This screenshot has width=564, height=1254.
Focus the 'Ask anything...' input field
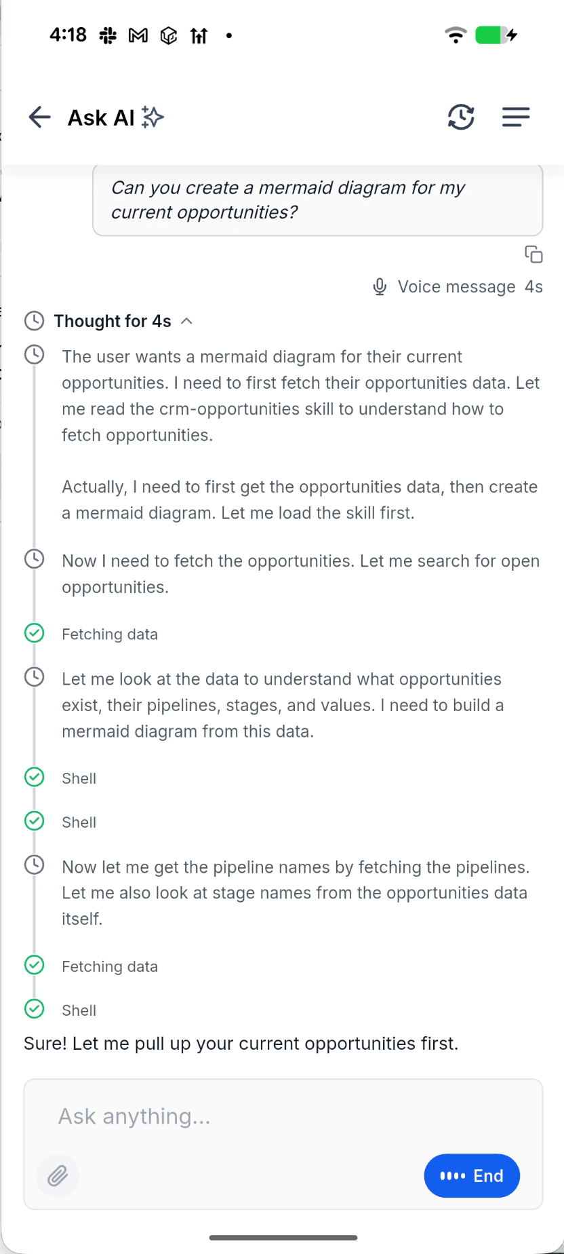(283, 1116)
